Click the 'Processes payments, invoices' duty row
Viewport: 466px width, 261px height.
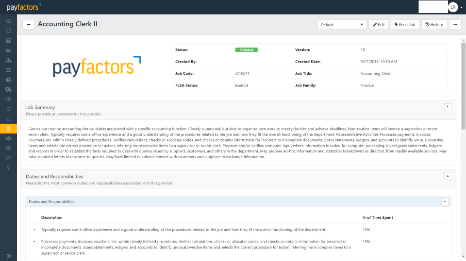tap(239, 247)
